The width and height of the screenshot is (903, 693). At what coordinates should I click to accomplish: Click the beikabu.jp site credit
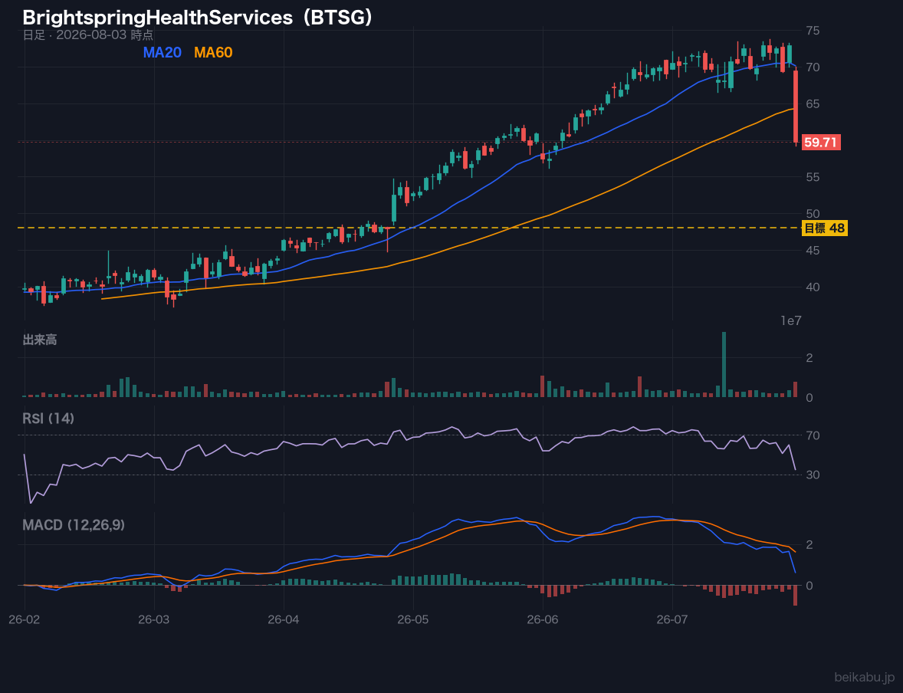tap(865, 678)
